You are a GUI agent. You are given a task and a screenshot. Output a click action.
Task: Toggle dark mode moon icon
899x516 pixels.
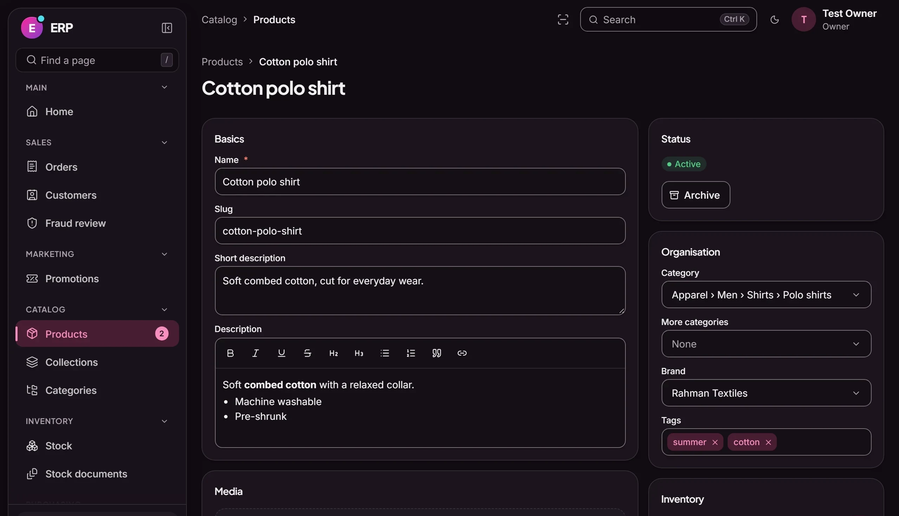pyautogui.click(x=775, y=20)
